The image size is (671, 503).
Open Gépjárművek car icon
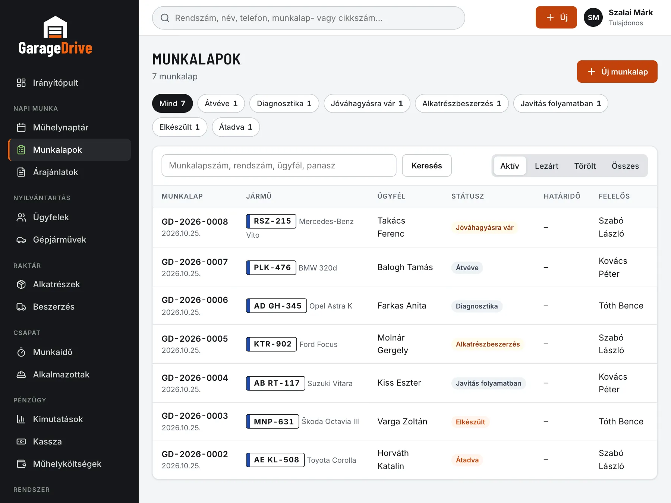point(21,240)
